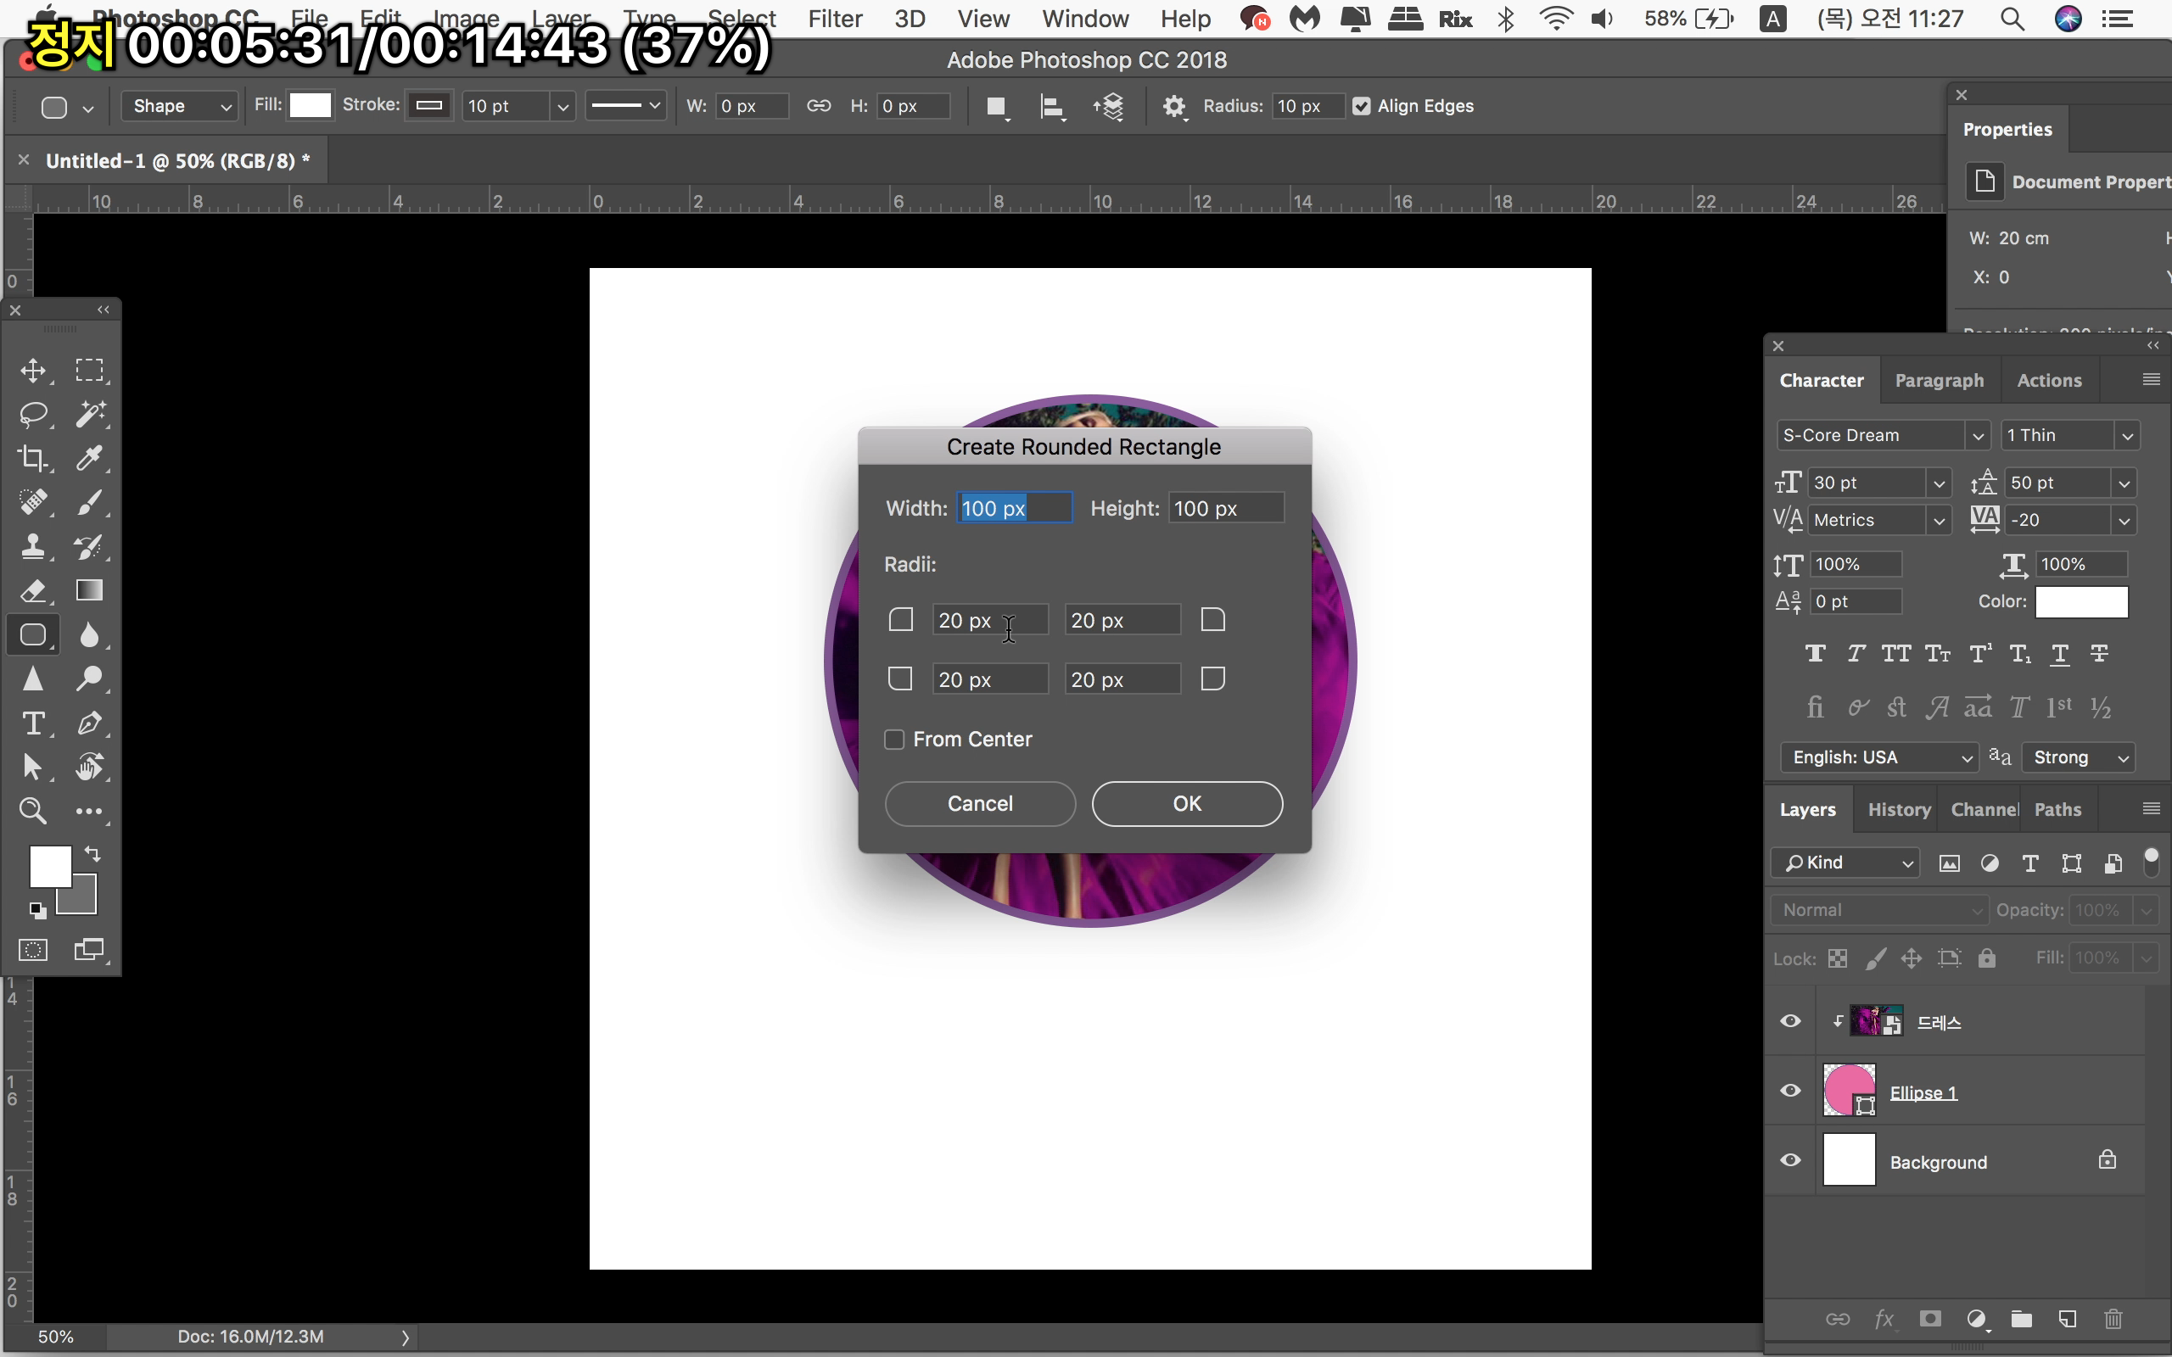Select the Zoom tool in toolbox
Image resolution: width=2172 pixels, height=1357 pixels.
[33, 812]
